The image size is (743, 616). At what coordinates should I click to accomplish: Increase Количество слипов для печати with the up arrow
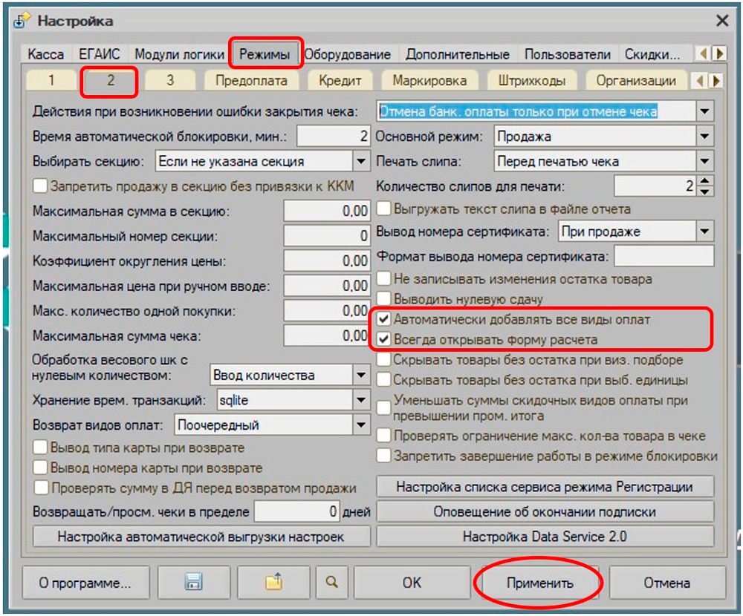click(x=707, y=181)
